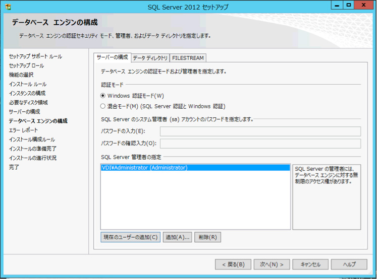
Task: Click the SQL Server の管理者 description box
Action: [327, 197]
